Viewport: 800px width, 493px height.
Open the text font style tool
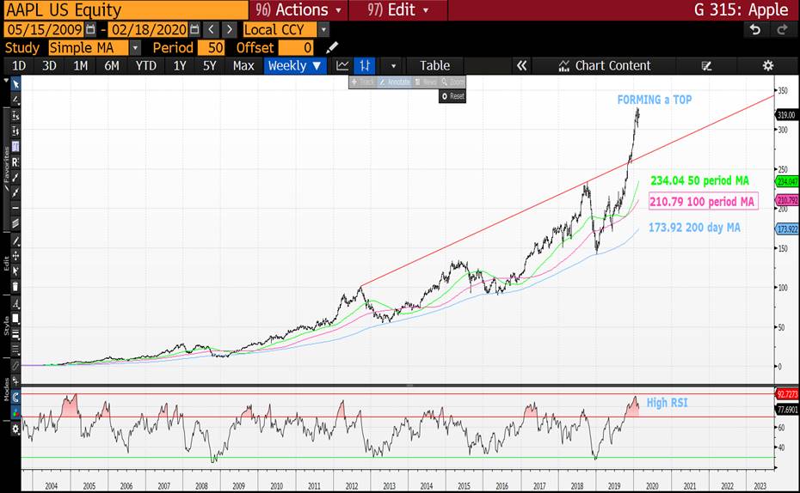point(15,304)
